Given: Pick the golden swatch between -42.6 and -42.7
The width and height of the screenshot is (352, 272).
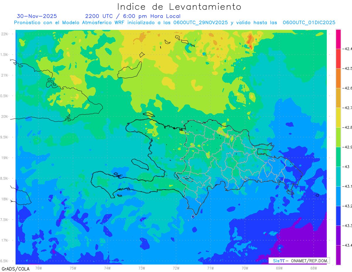Looking at the screenshot, I should point(338,98).
